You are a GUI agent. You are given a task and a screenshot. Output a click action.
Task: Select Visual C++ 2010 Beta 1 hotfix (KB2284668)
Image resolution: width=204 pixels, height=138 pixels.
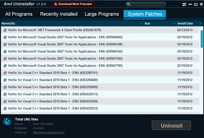pyautogui.click(x=100, y=80)
